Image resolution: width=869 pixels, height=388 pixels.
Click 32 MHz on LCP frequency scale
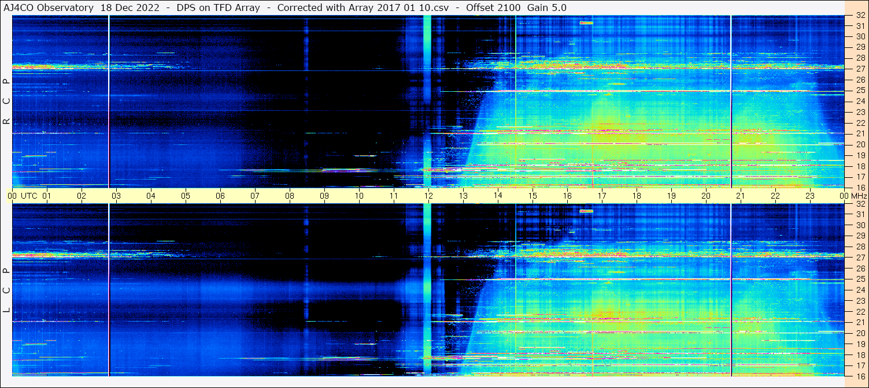click(860, 204)
